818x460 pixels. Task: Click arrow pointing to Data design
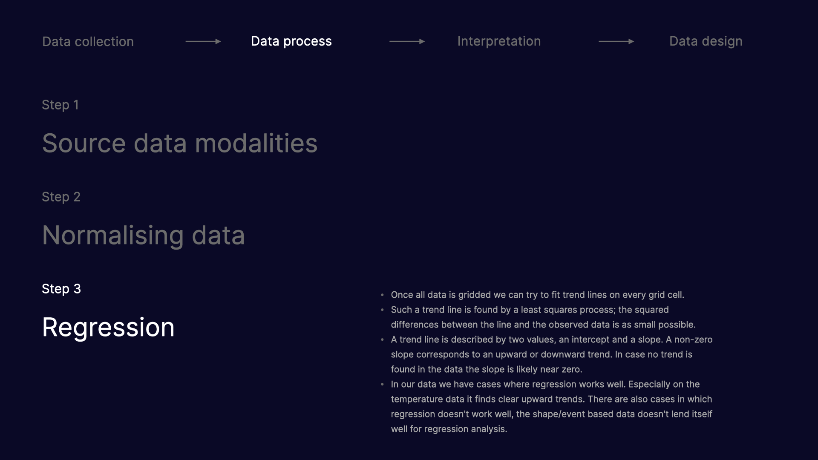click(616, 41)
